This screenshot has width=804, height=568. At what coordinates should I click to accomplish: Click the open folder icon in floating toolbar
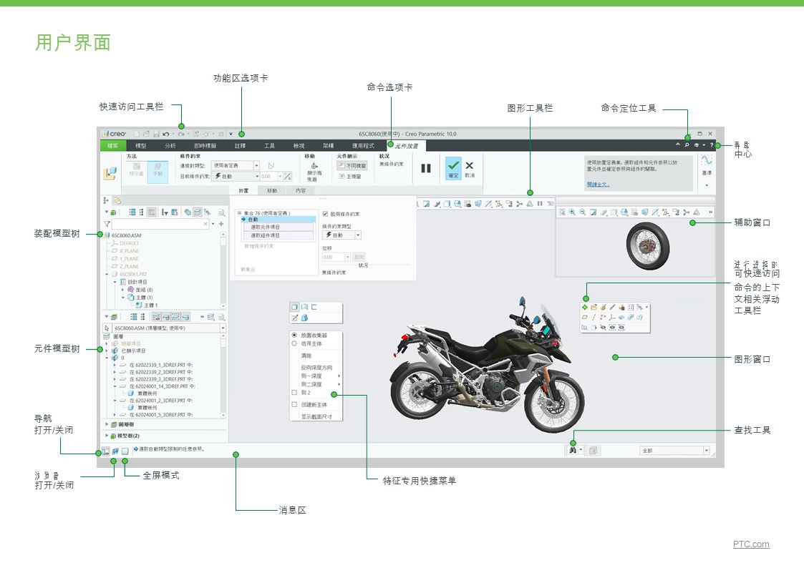pyautogui.click(x=594, y=308)
